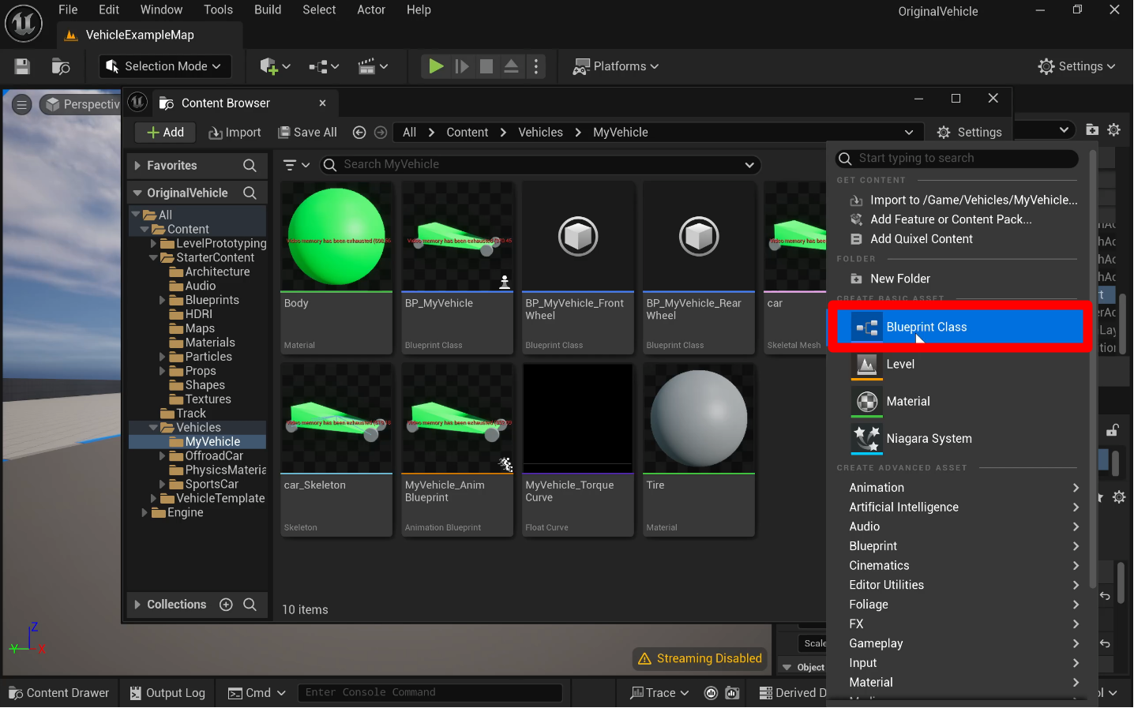
Task: Click the Vehicles breadcrumb path segment
Action: [x=540, y=133]
